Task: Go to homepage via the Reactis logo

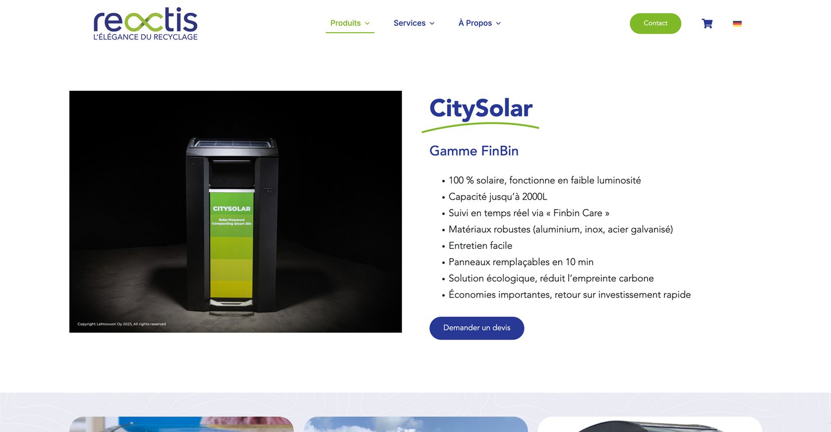Action: (145, 24)
